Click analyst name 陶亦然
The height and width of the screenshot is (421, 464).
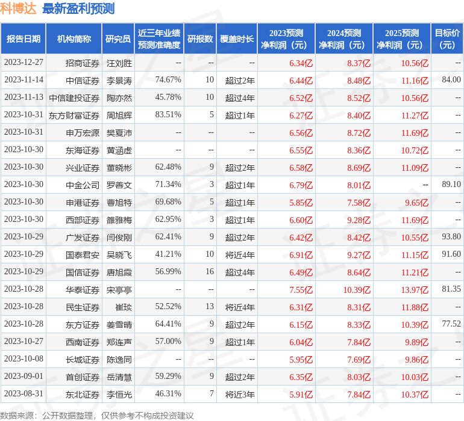[119, 98]
